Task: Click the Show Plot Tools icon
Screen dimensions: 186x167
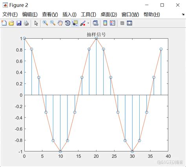Action: click(129, 23)
